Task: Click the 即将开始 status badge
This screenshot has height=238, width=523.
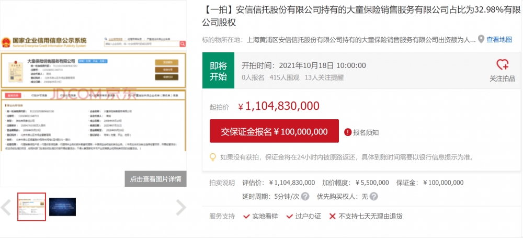Action: (x=218, y=71)
